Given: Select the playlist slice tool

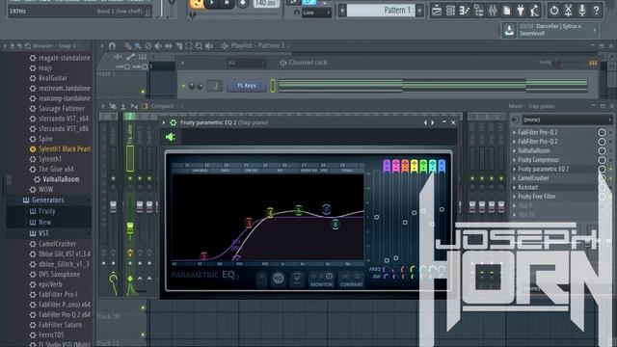Looking at the screenshot, I should click(x=178, y=46).
